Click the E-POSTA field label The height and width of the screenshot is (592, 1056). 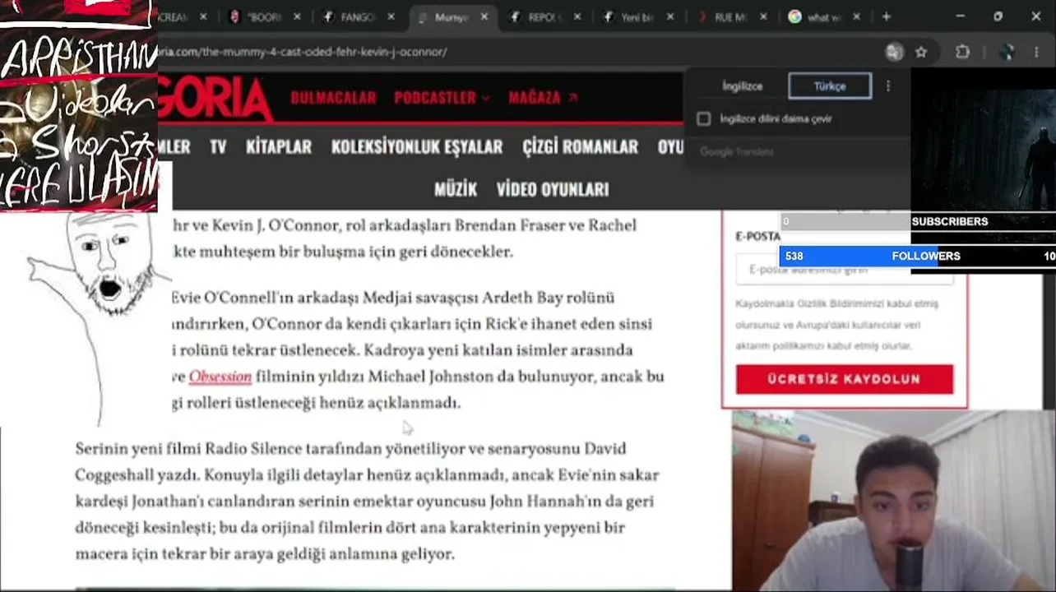(757, 236)
